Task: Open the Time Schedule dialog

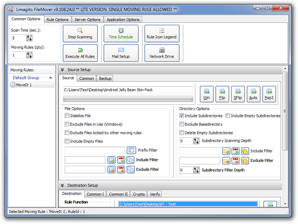Action: 121,34
